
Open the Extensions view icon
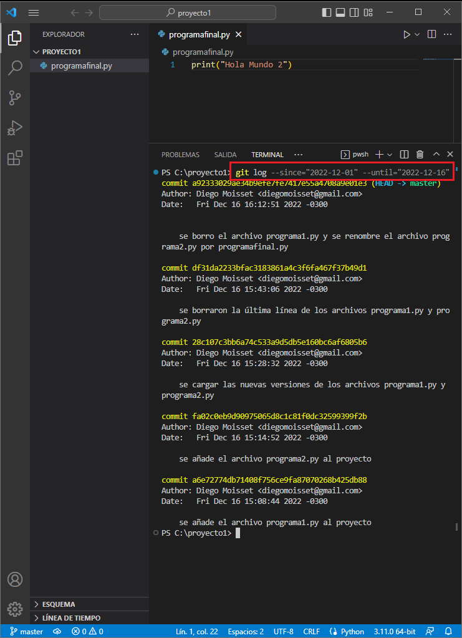14,158
